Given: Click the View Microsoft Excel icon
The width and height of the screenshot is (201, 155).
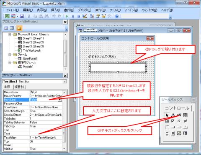Looking at the screenshot, I should tap(7, 16).
